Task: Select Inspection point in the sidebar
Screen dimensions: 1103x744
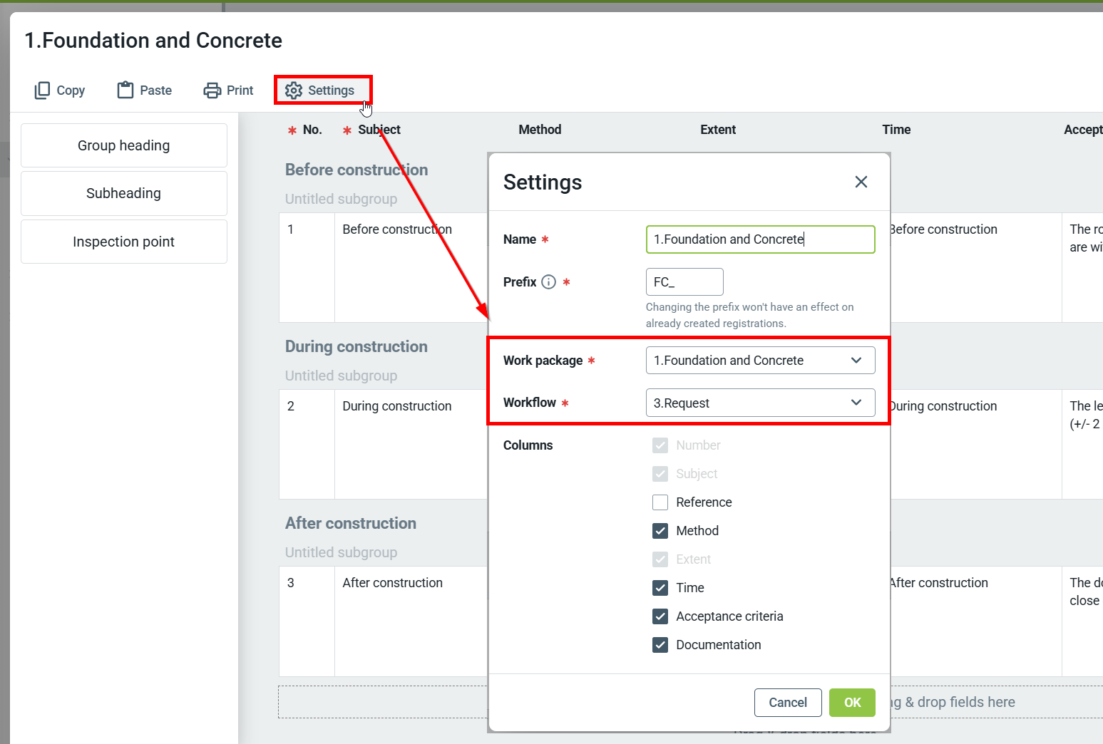Action: tap(124, 242)
